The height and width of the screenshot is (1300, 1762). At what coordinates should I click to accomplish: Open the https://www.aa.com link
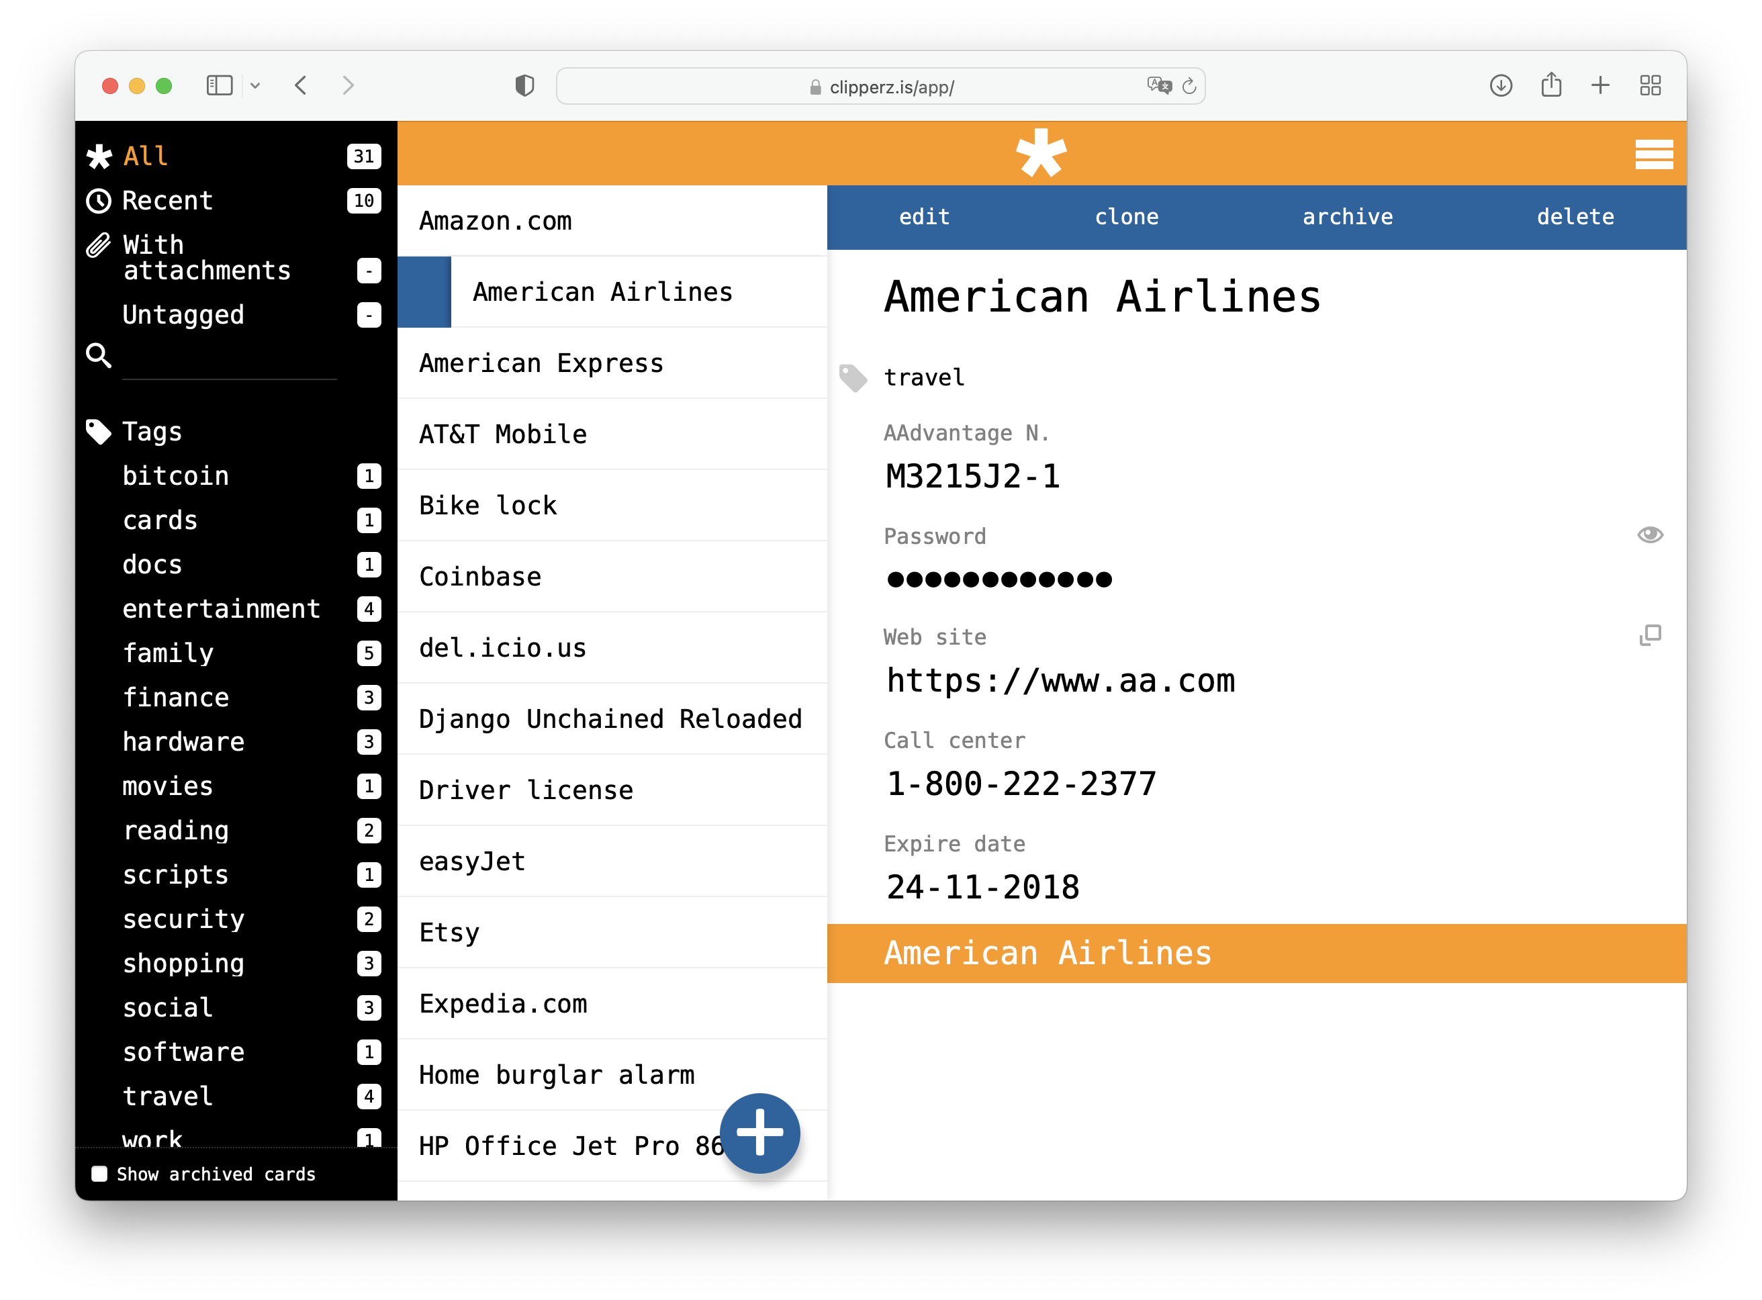[x=1061, y=681]
